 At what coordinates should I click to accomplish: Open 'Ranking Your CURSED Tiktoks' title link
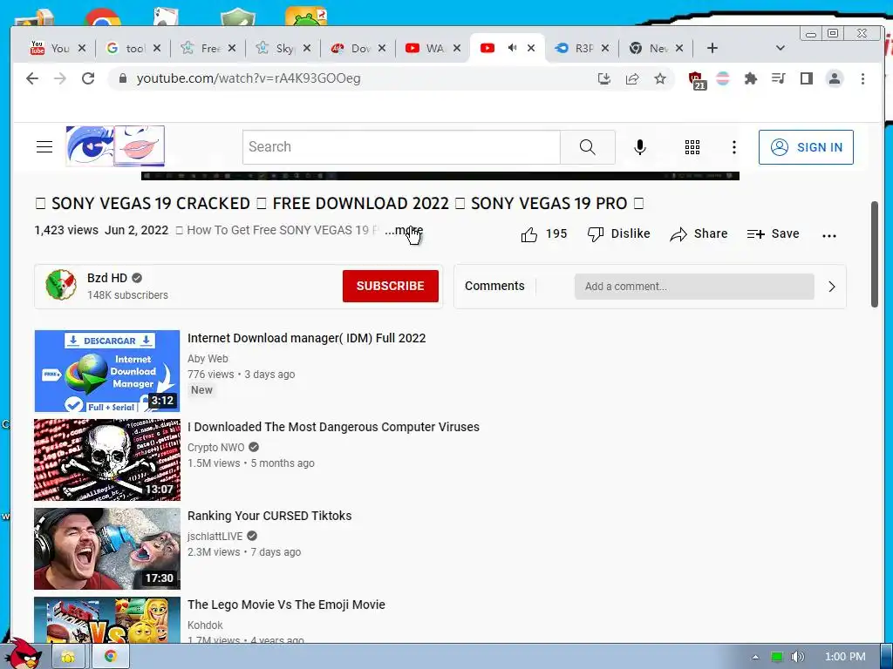click(269, 516)
